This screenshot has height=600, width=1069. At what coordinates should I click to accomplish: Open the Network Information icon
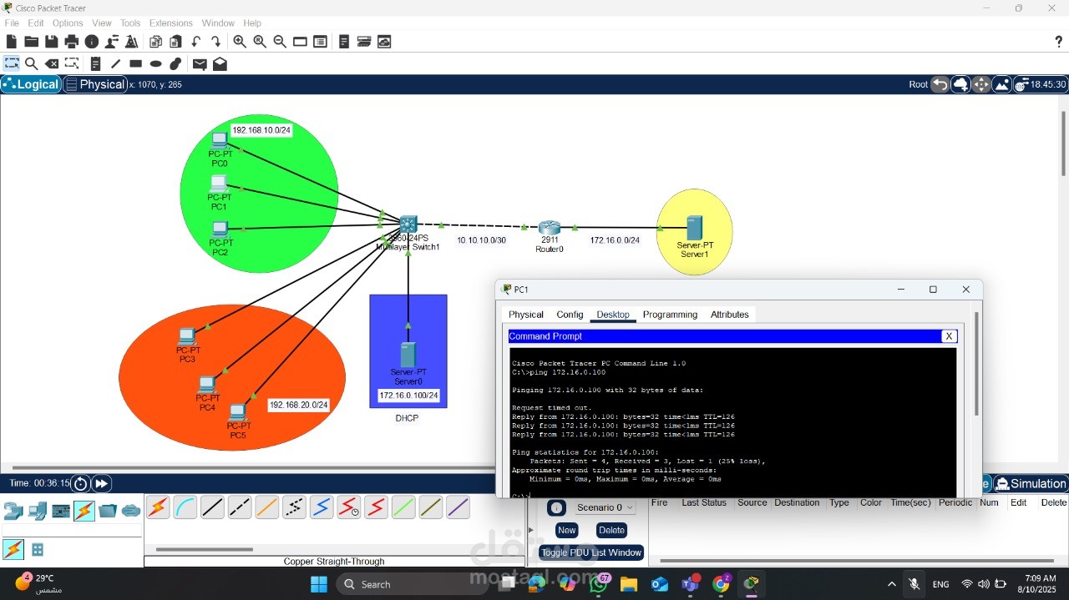click(92, 42)
